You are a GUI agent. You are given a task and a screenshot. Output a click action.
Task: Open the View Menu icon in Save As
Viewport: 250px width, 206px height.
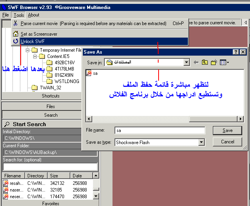pyautogui.click(x=224, y=62)
